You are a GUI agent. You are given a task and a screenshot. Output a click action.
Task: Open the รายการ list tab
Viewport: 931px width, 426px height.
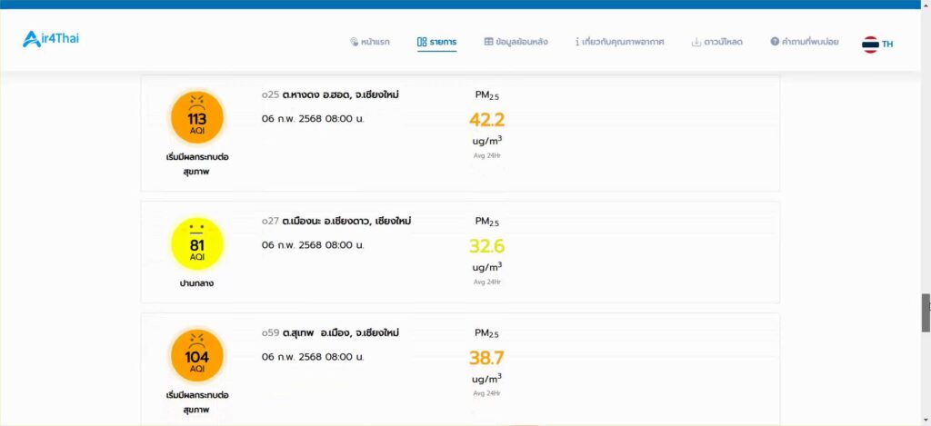(x=437, y=42)
